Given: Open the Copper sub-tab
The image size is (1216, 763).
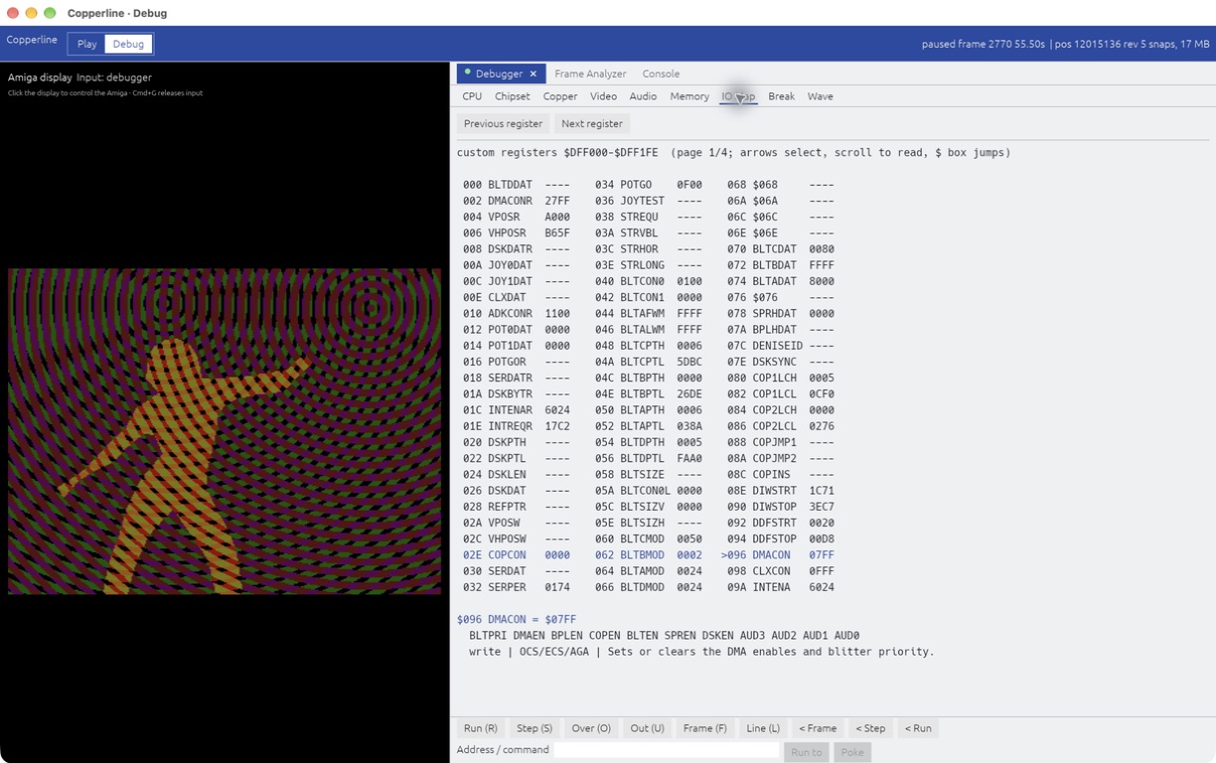Looking at the screenshot, I should (560, 96).
